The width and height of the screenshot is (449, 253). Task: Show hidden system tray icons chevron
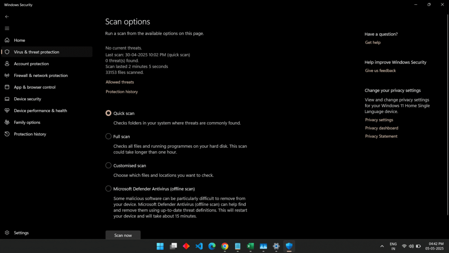coord(382,246)
